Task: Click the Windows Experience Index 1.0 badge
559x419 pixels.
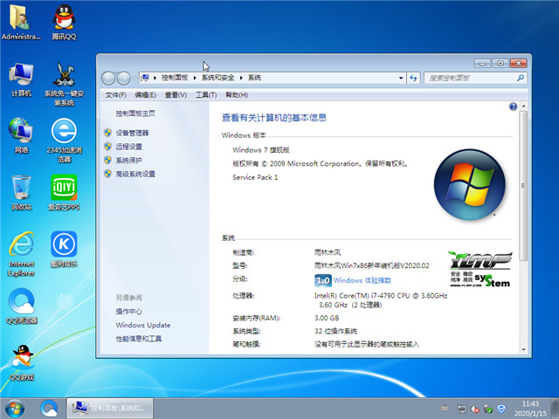Action: click(323, 281)
